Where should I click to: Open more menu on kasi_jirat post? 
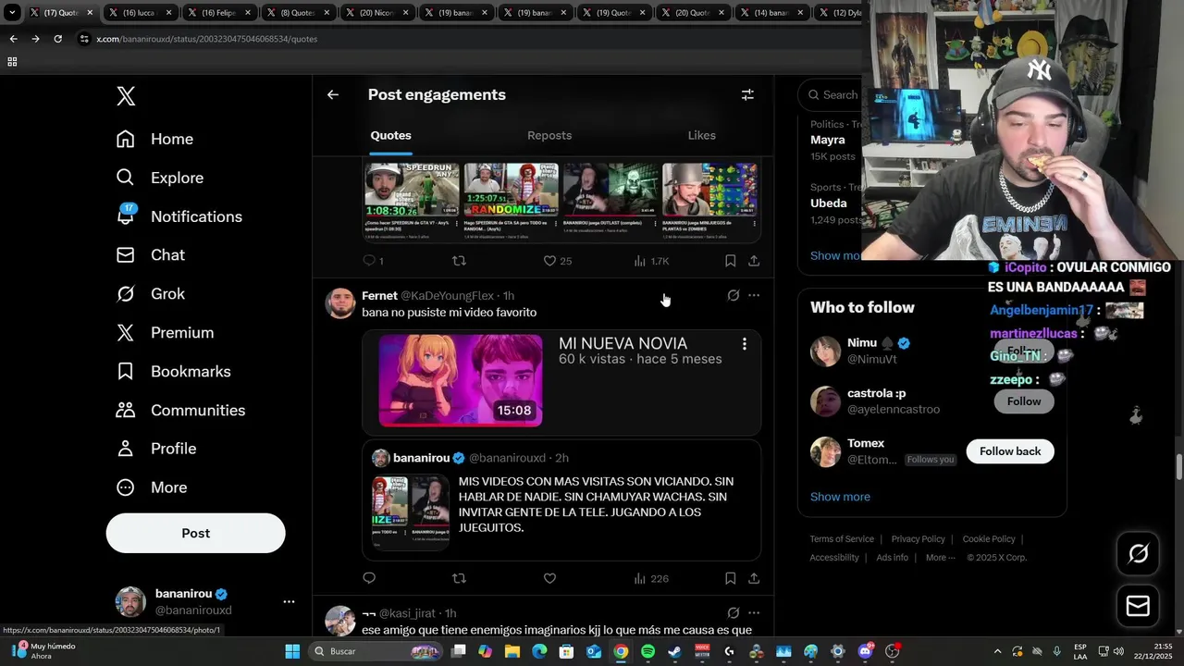(754, 612)
